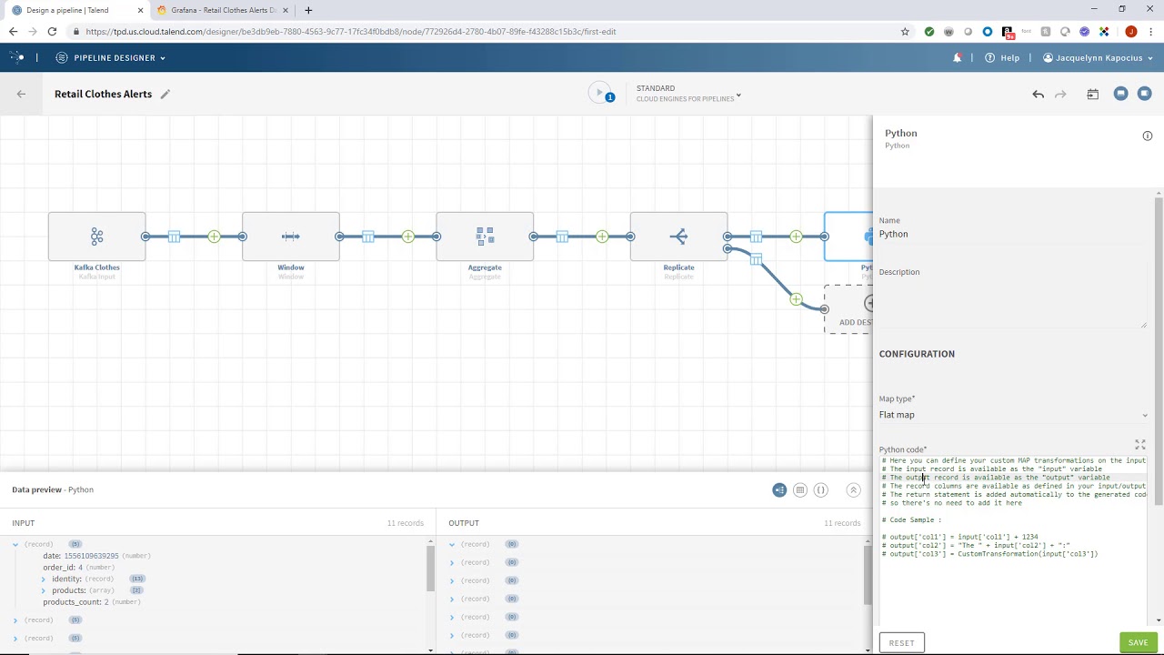Viewport: 1164px width, 655px height.
Task: Add a processor after Kafka Clothes
Action: point(214,237)
